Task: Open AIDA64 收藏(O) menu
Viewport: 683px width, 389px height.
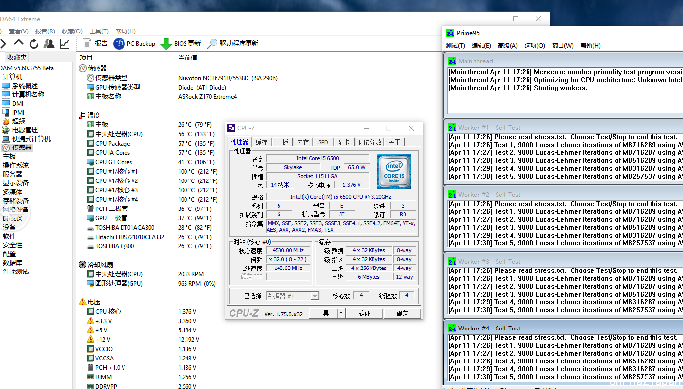Action: (72, 31)
